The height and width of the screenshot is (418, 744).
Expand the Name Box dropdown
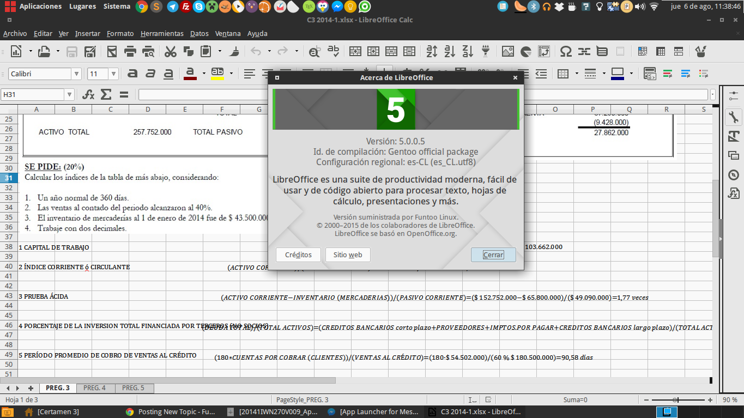(x=69, y=94)
